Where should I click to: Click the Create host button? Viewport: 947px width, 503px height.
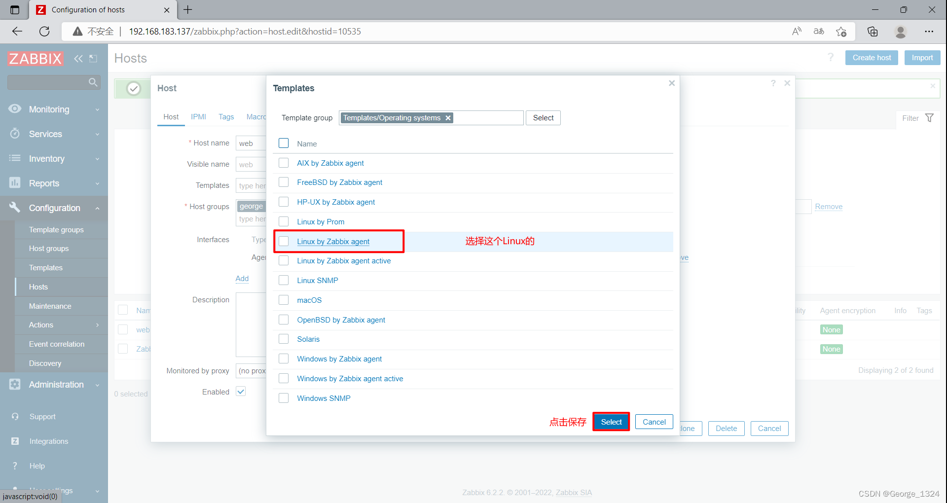pyautogui.click(x=872, y=58)
